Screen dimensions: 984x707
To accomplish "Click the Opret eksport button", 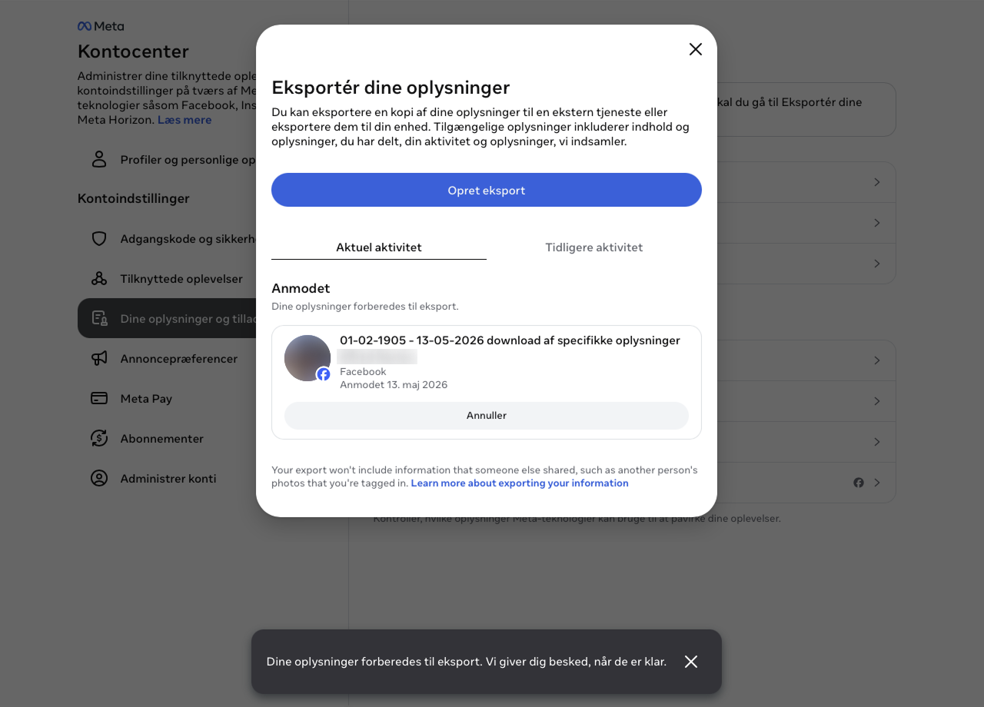I will 487,190.
